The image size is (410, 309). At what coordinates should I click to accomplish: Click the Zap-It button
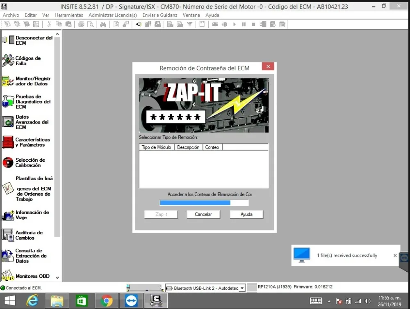pyautogui.click(x=161, y=214)
